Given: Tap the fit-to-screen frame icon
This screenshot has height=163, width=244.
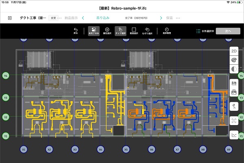Looking at the screenshot, I should click(234, 121).
